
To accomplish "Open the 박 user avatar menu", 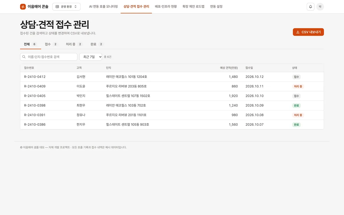I will (x=320, y=7).
